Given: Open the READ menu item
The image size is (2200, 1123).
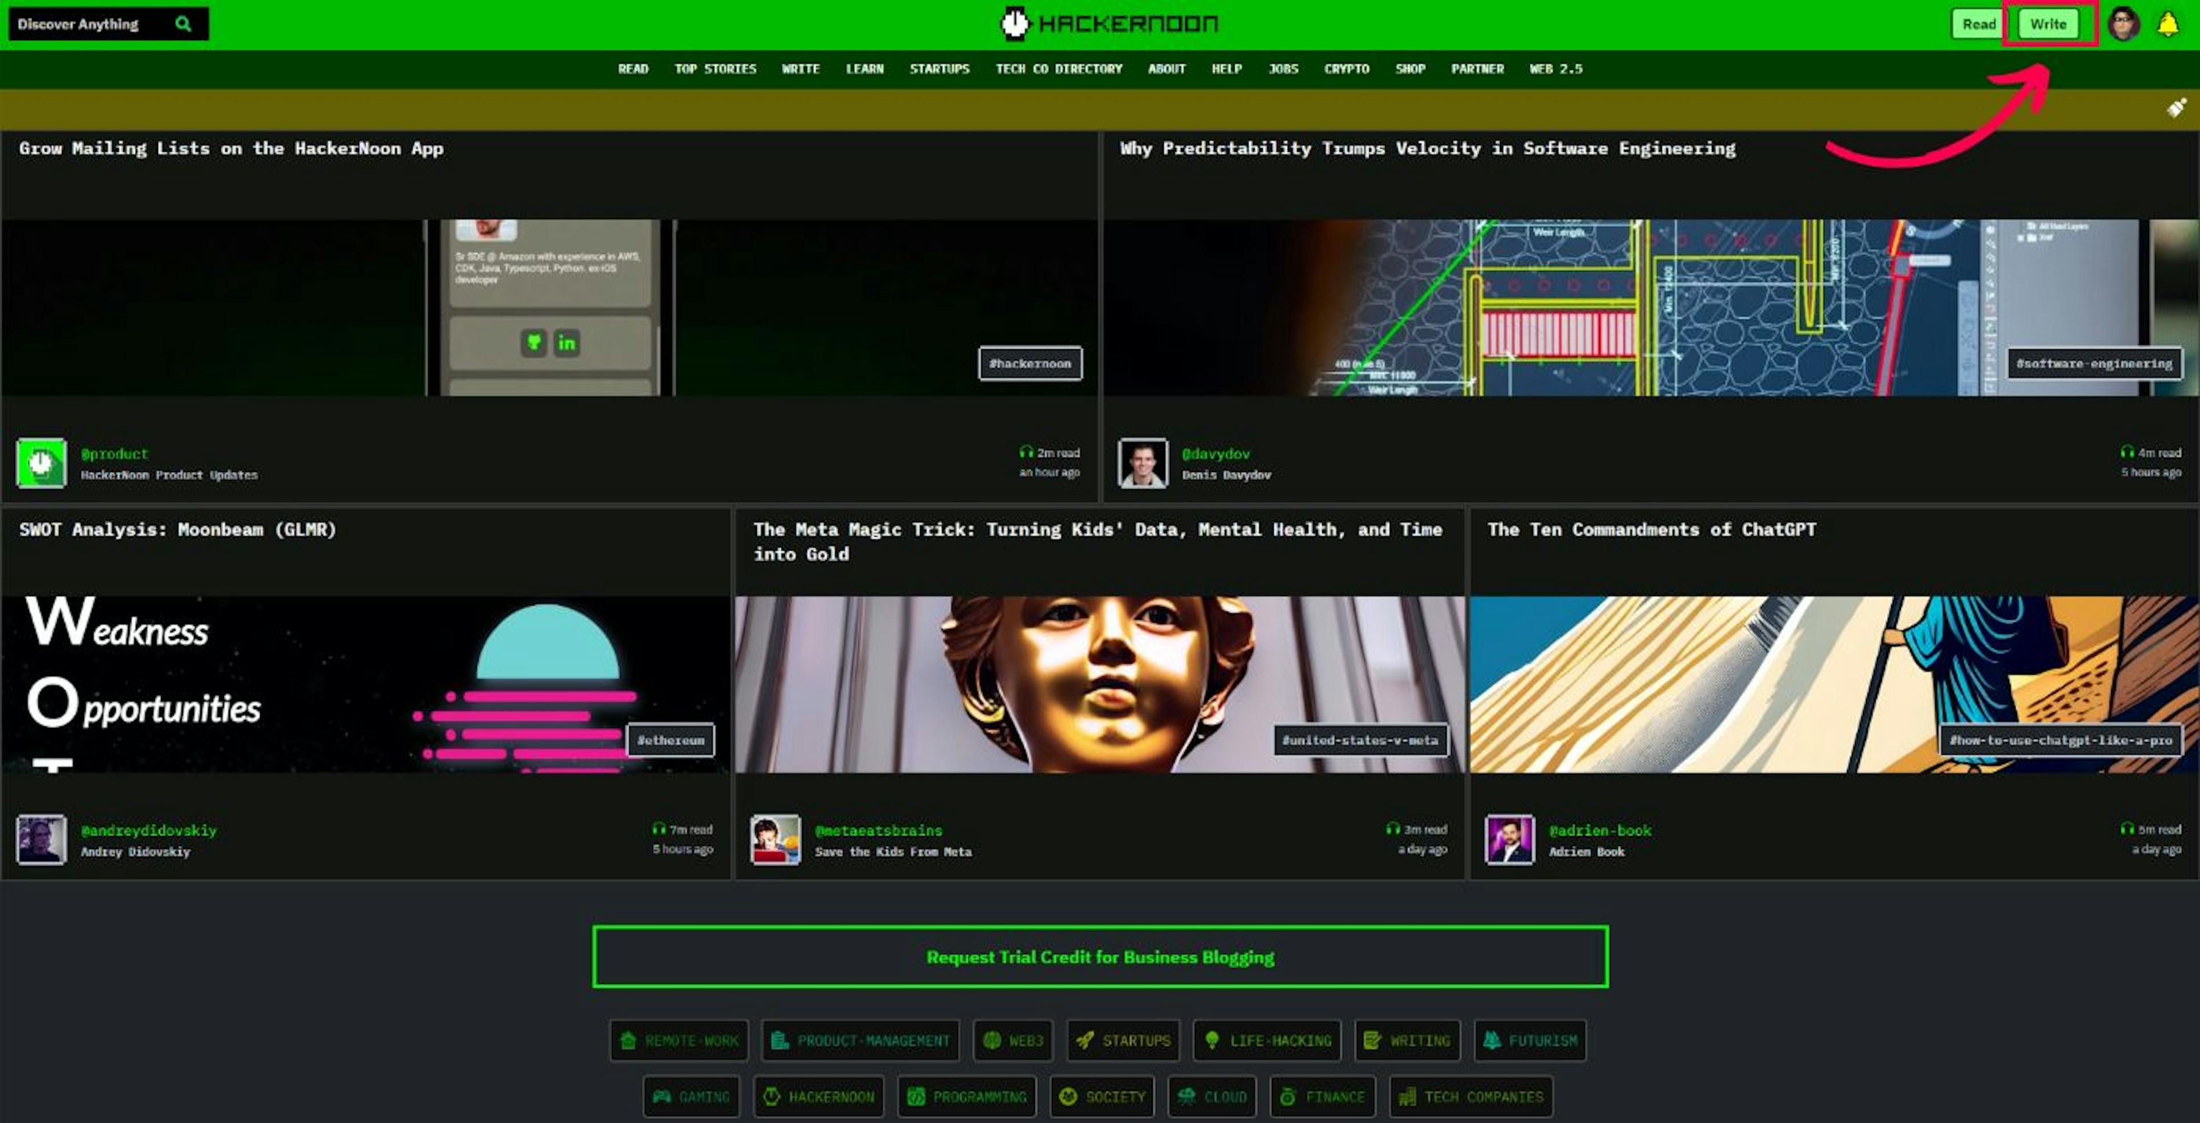Looking at the screenshot, I should click(631, 68).
